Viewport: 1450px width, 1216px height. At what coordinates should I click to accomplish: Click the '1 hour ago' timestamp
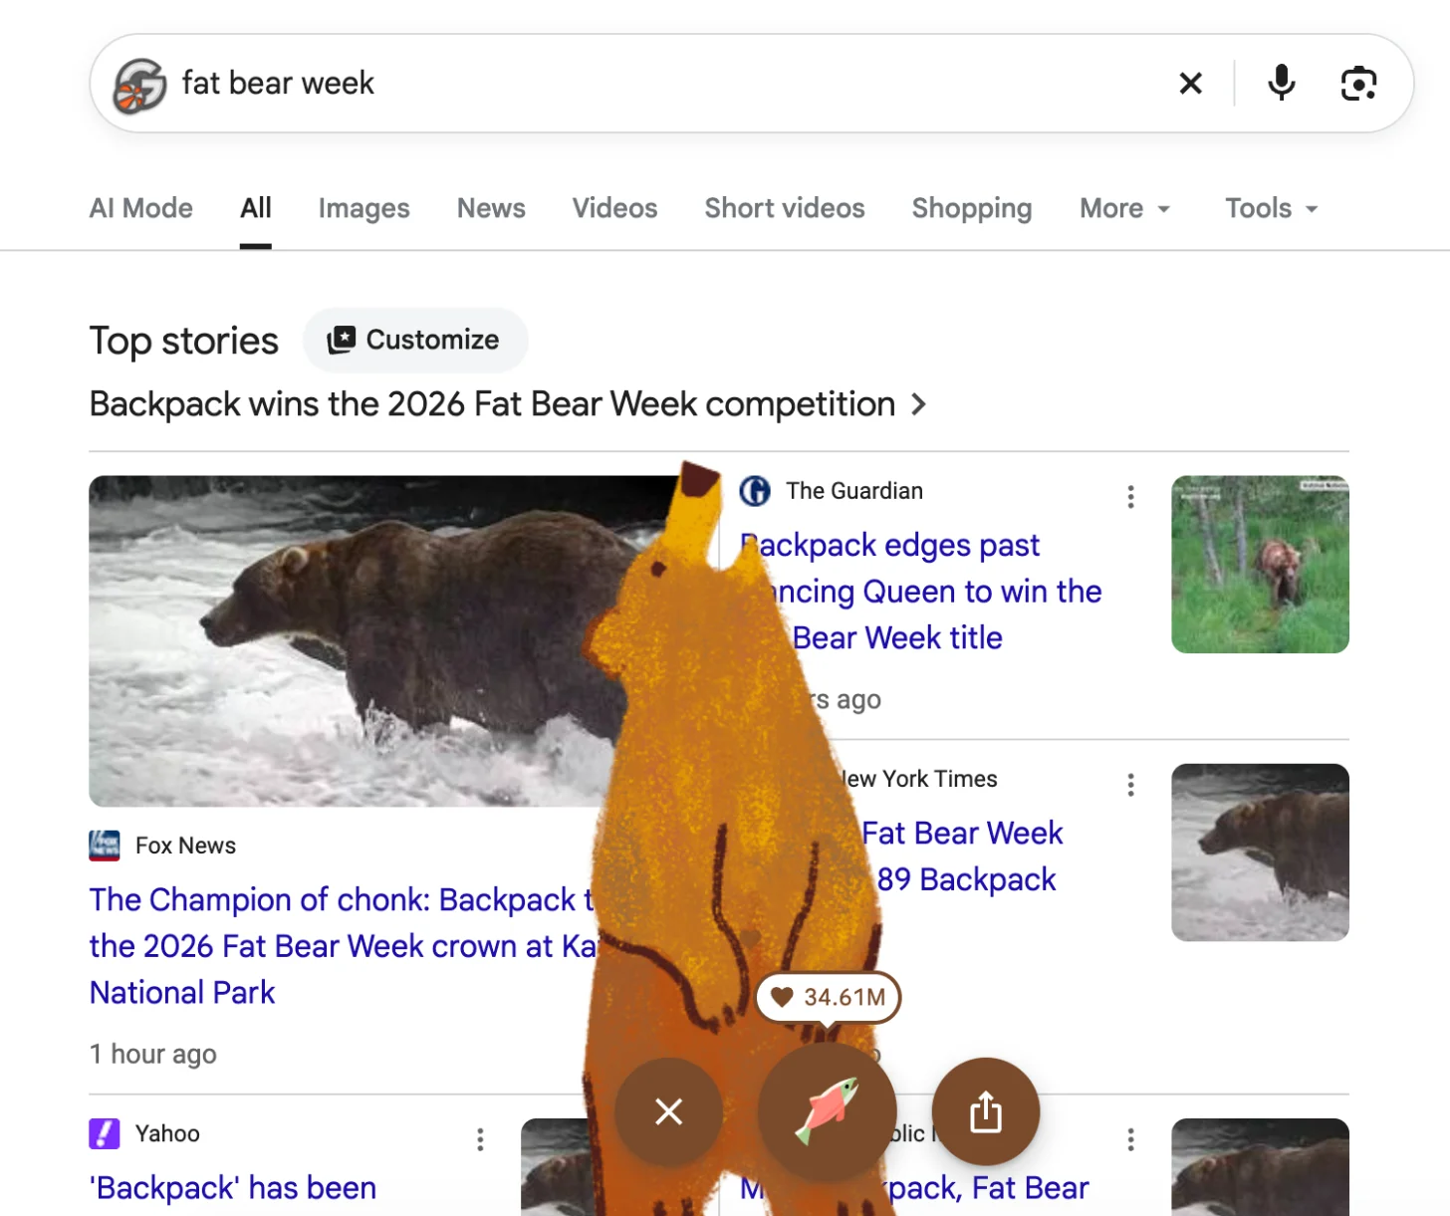(x=153, y=1054)
